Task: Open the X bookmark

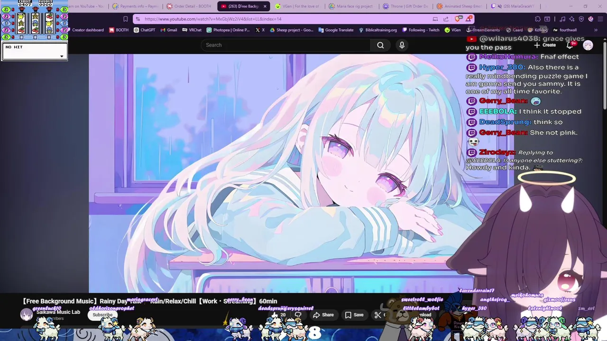Action: pos(260,30)
